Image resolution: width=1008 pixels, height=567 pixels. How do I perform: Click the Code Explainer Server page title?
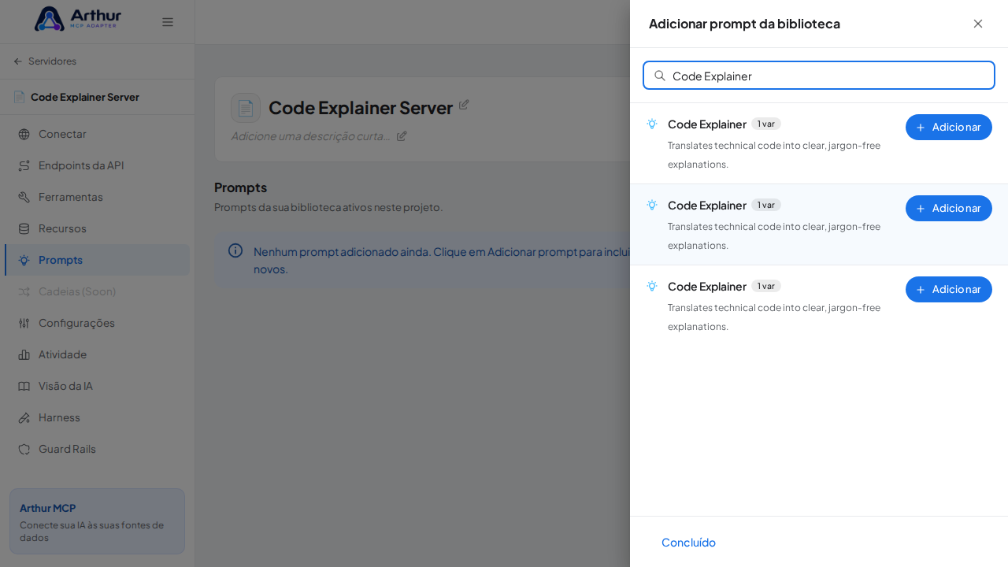click(361, 108)
